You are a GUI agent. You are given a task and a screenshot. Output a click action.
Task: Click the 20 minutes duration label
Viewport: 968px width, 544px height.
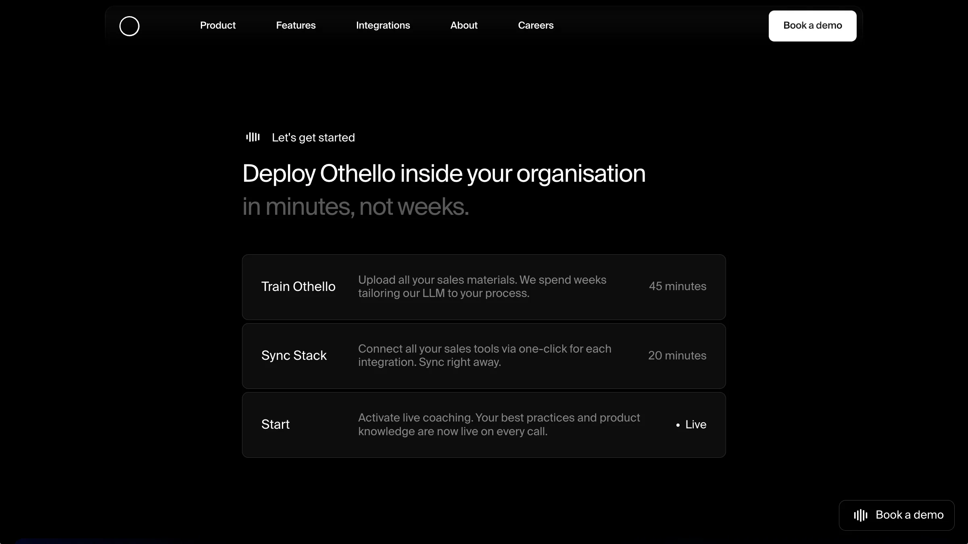(x=677, y=355)
